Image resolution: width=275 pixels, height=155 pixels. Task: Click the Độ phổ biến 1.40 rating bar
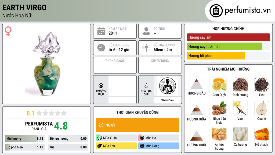pos(25,147)
